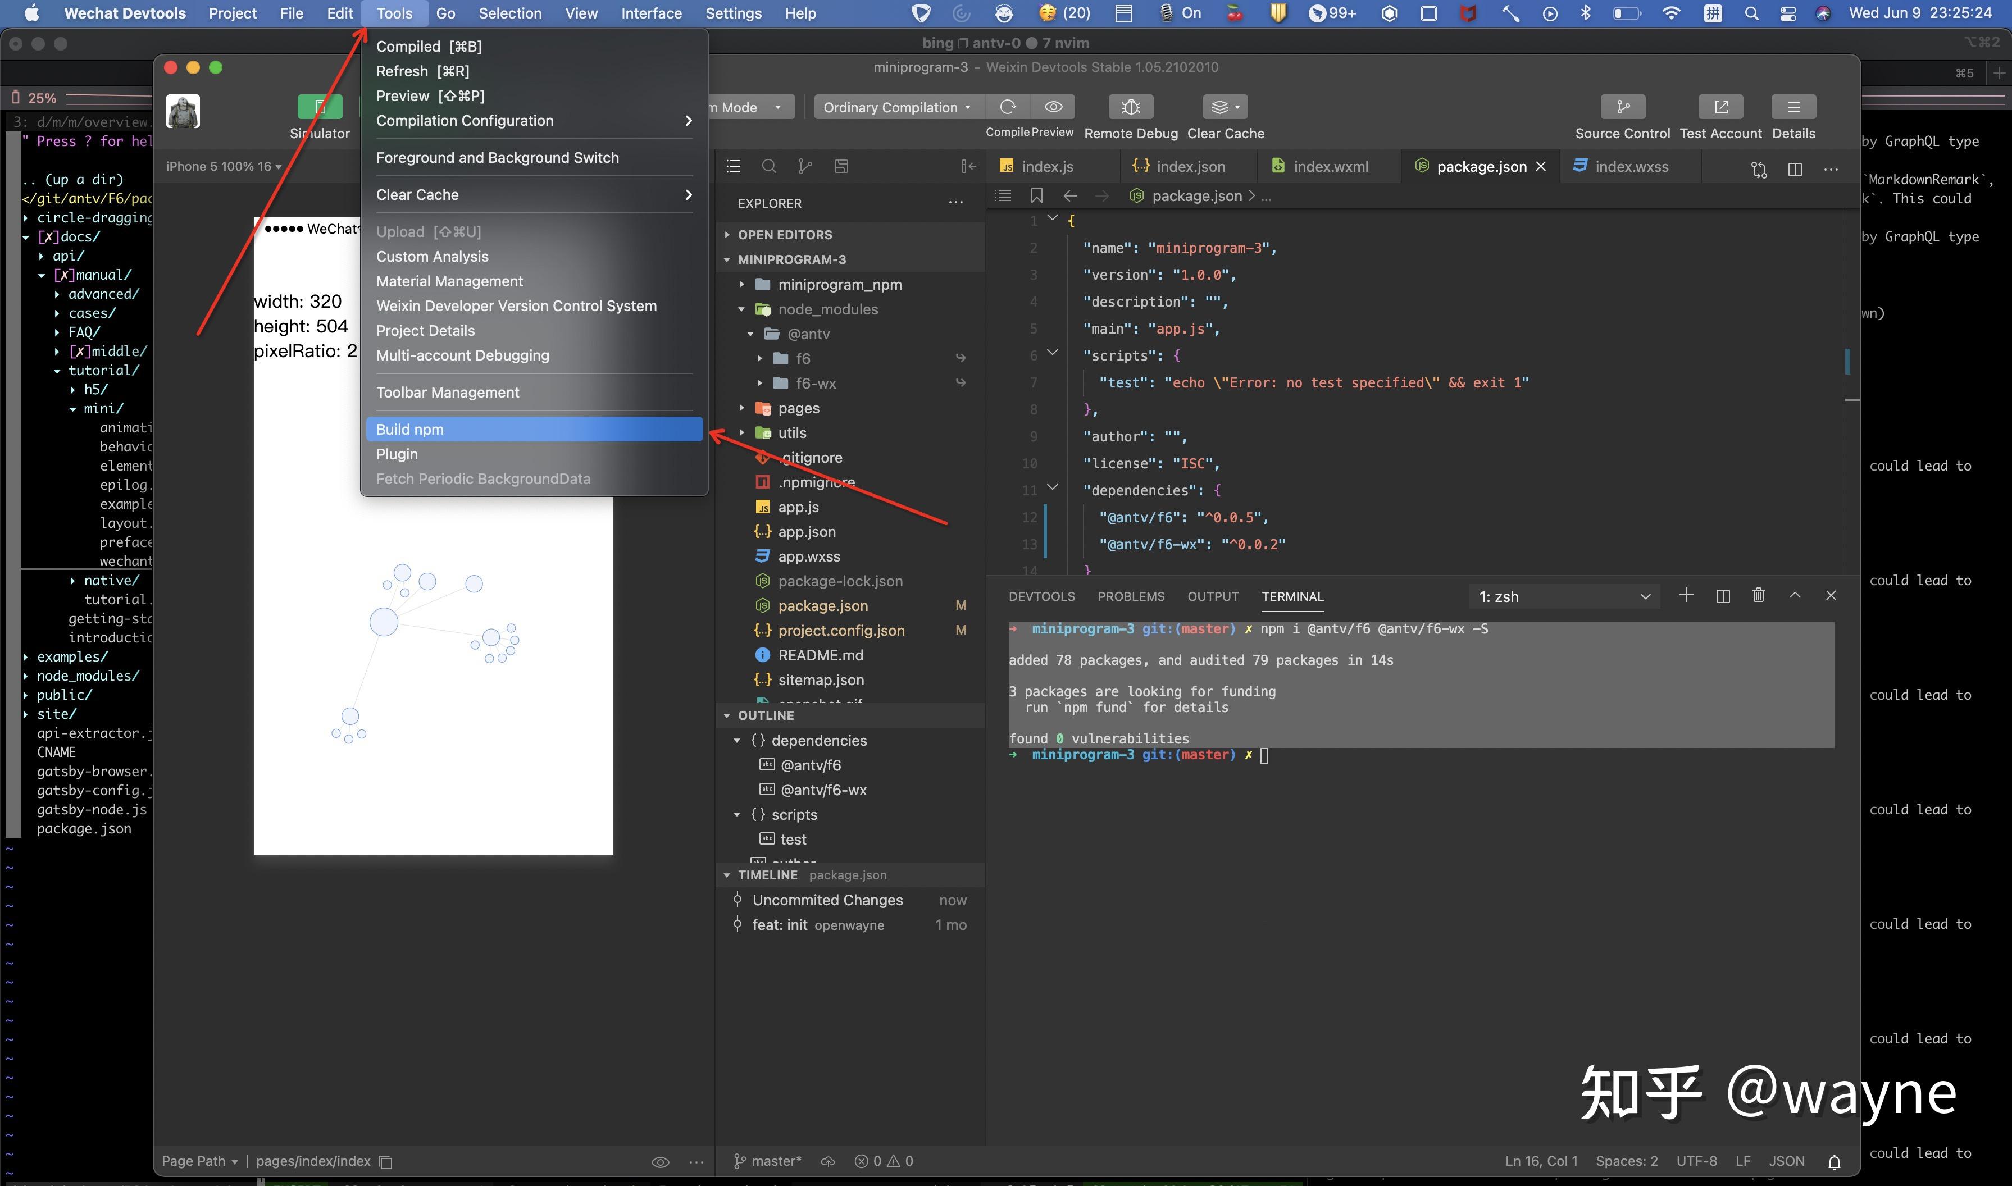This screenshot has height=1186, width=2012.
Task: Select Build npm from the Tools menu
Action: pos(410,429)
